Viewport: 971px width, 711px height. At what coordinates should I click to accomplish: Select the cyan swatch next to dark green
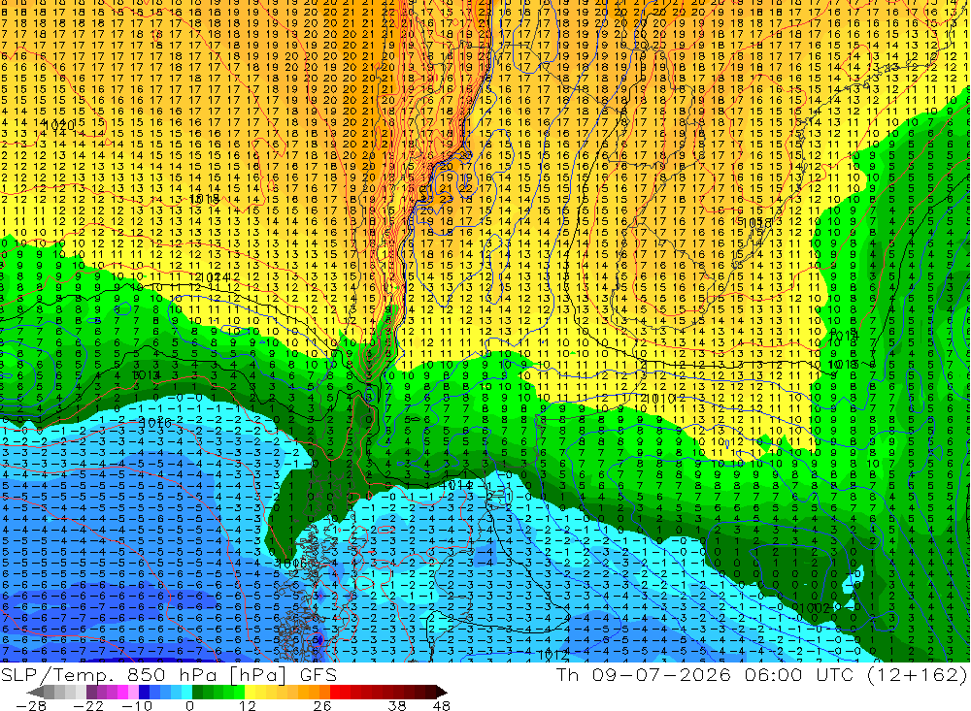click(x=186, y=692)
